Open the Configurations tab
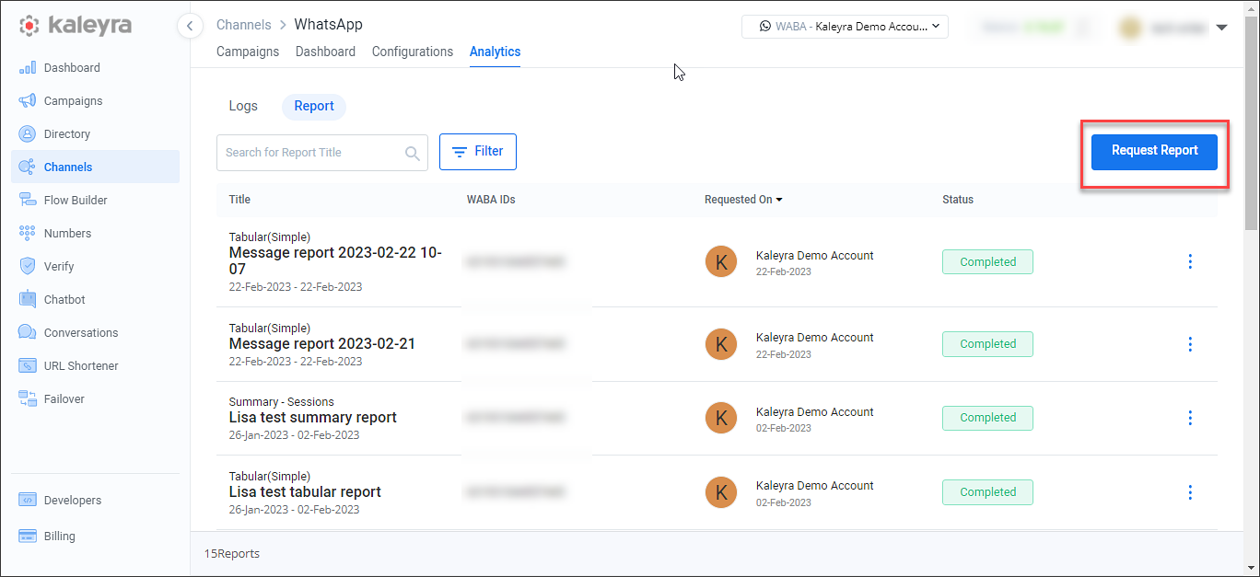The height and width of the screenshot is (577, 1260). pos(413,52)
